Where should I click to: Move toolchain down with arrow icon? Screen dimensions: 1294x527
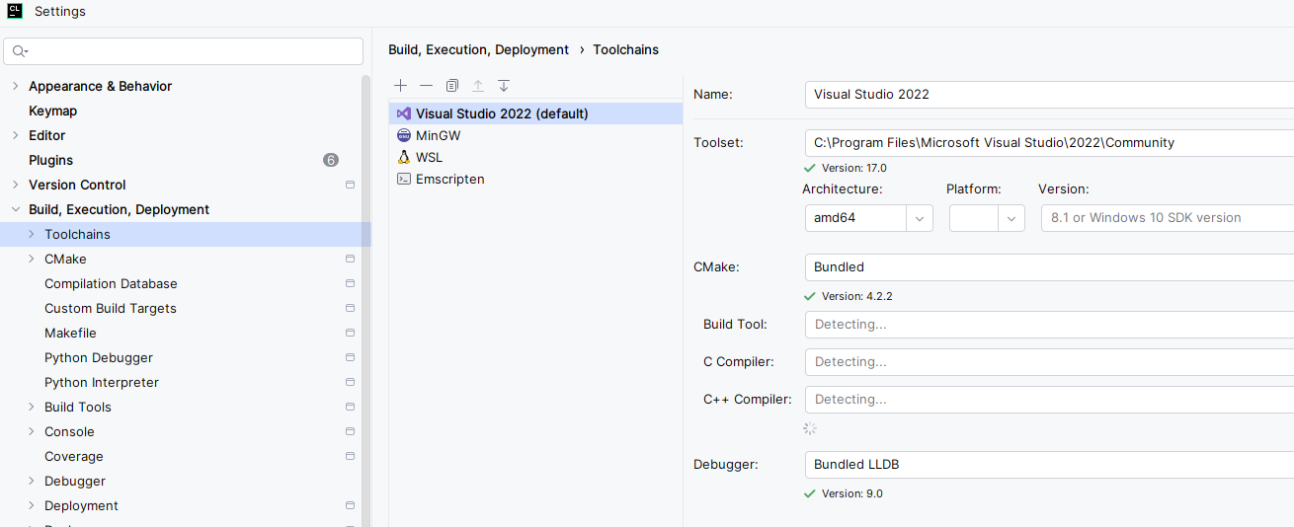pos(504,86)
